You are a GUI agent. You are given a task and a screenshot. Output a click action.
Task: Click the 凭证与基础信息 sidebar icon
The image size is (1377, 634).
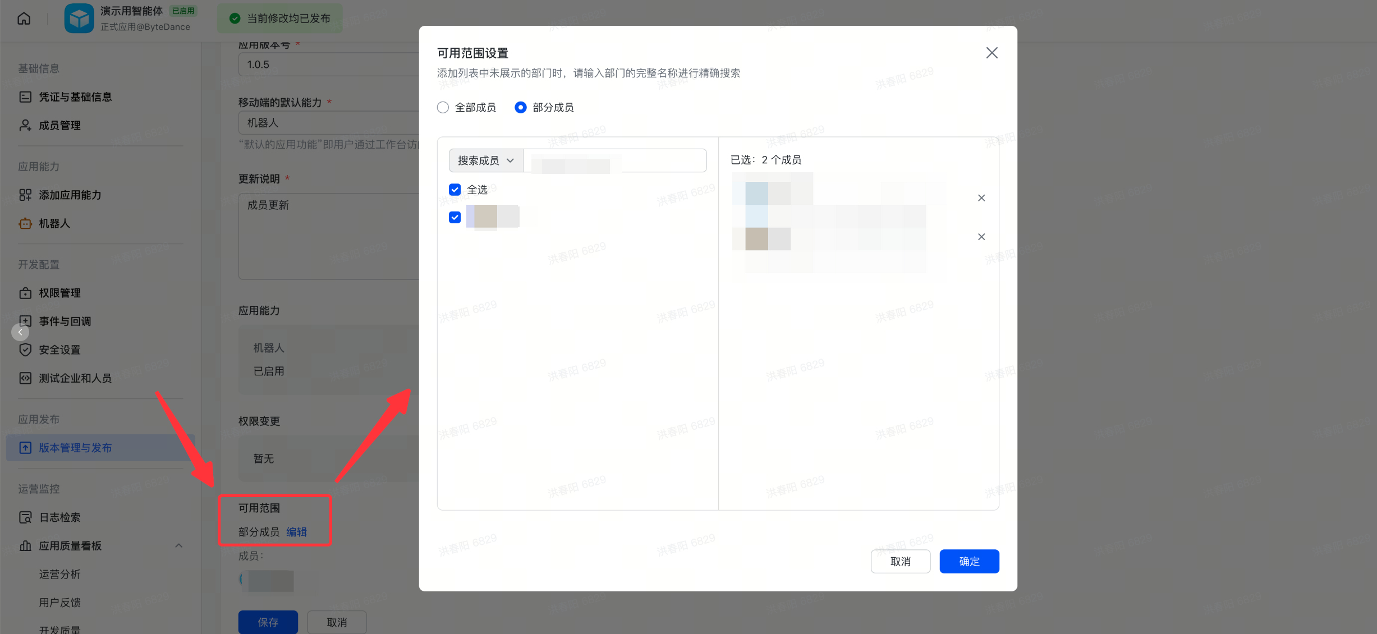(25, 97)
